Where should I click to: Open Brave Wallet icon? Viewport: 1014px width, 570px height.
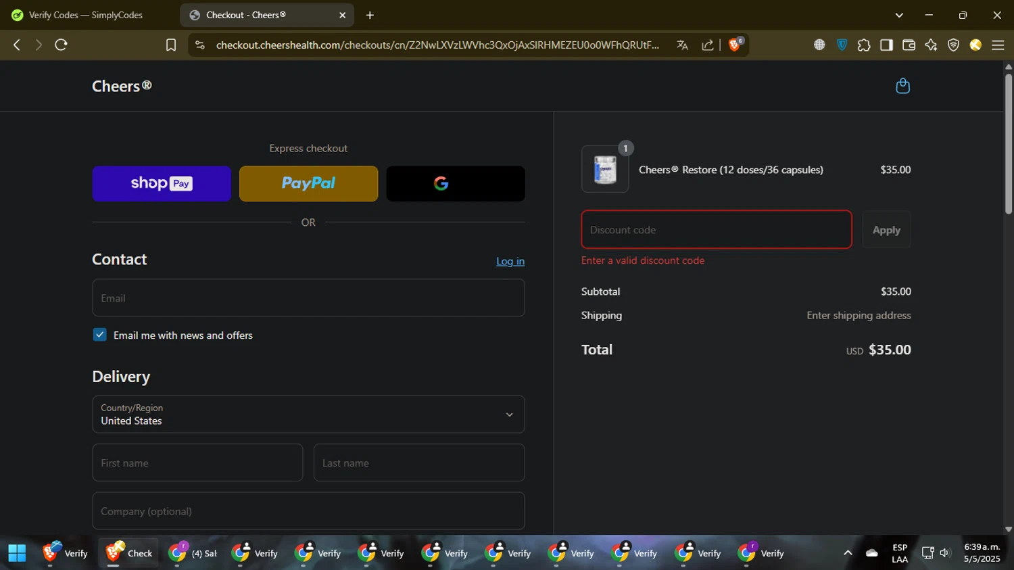[x=909, y=45]
